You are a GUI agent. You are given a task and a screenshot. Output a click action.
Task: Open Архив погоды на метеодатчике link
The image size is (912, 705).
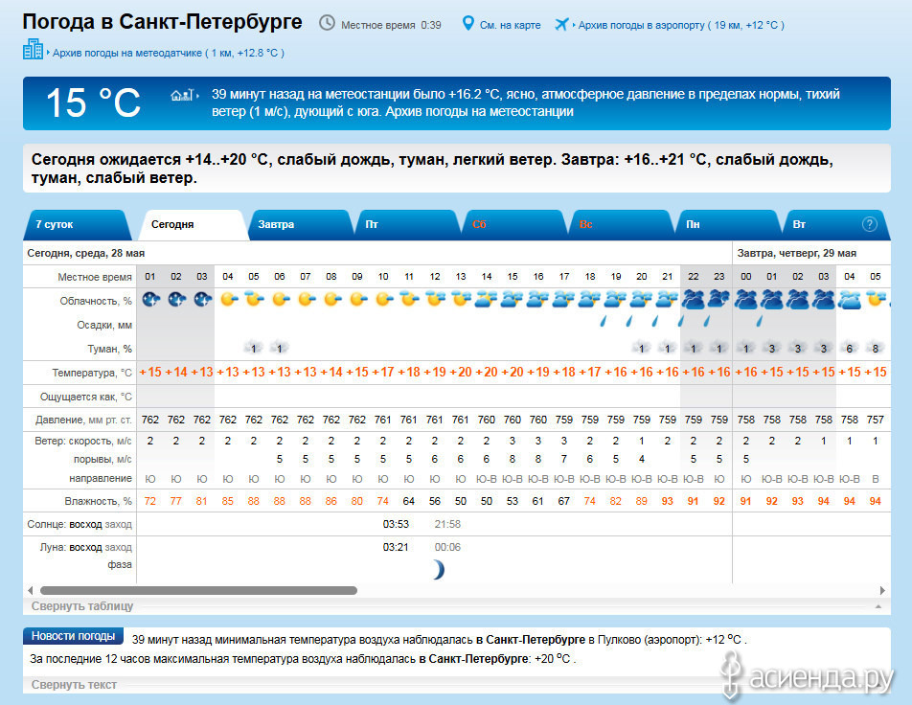pos(169,53)
